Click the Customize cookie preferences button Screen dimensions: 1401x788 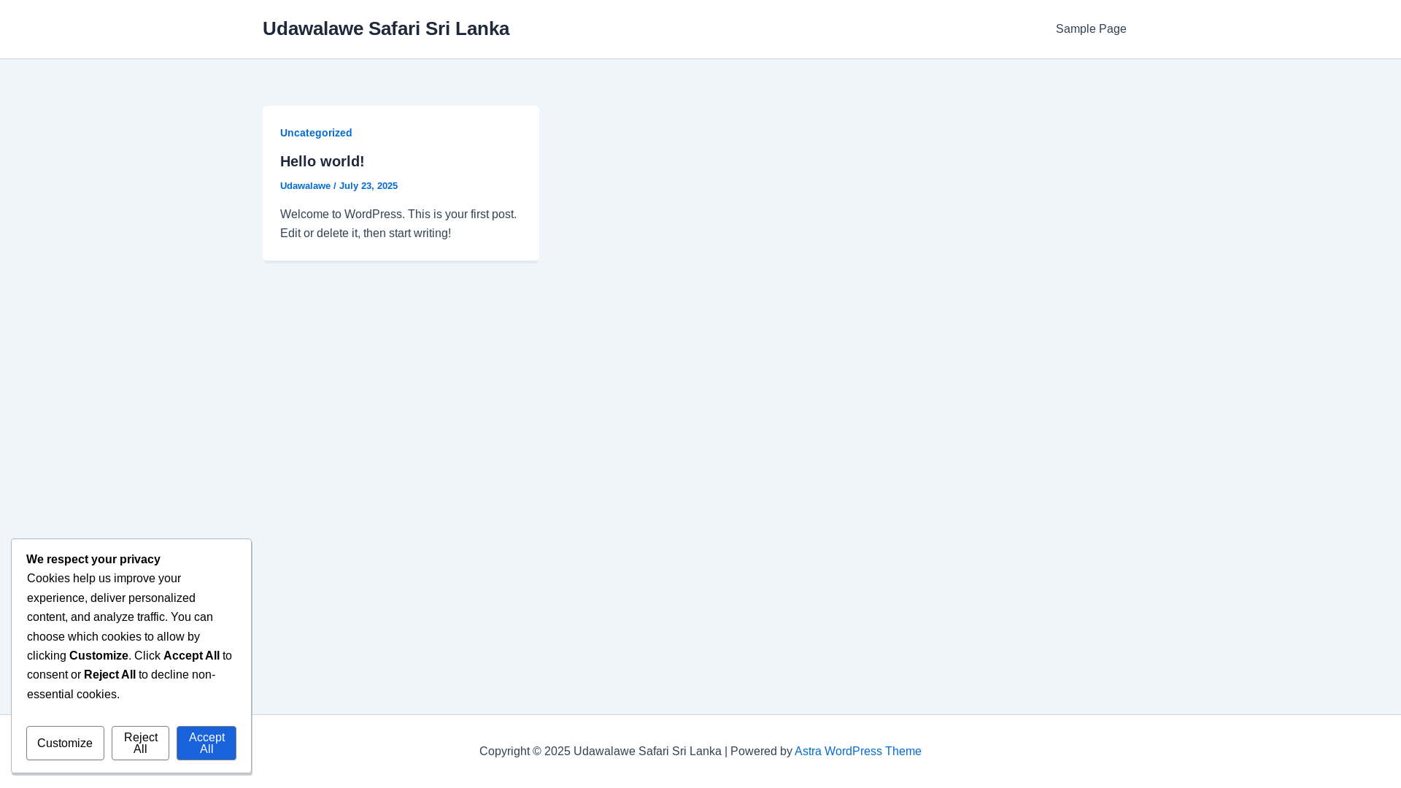(65, 743)
